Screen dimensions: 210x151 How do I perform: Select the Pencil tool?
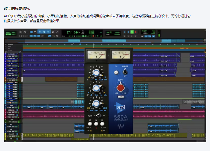tap(57, 32)
